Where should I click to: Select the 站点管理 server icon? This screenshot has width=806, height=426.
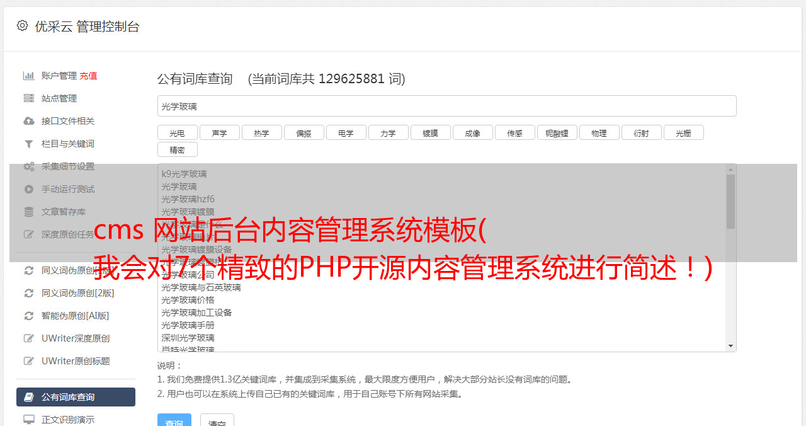click(29, 98)
